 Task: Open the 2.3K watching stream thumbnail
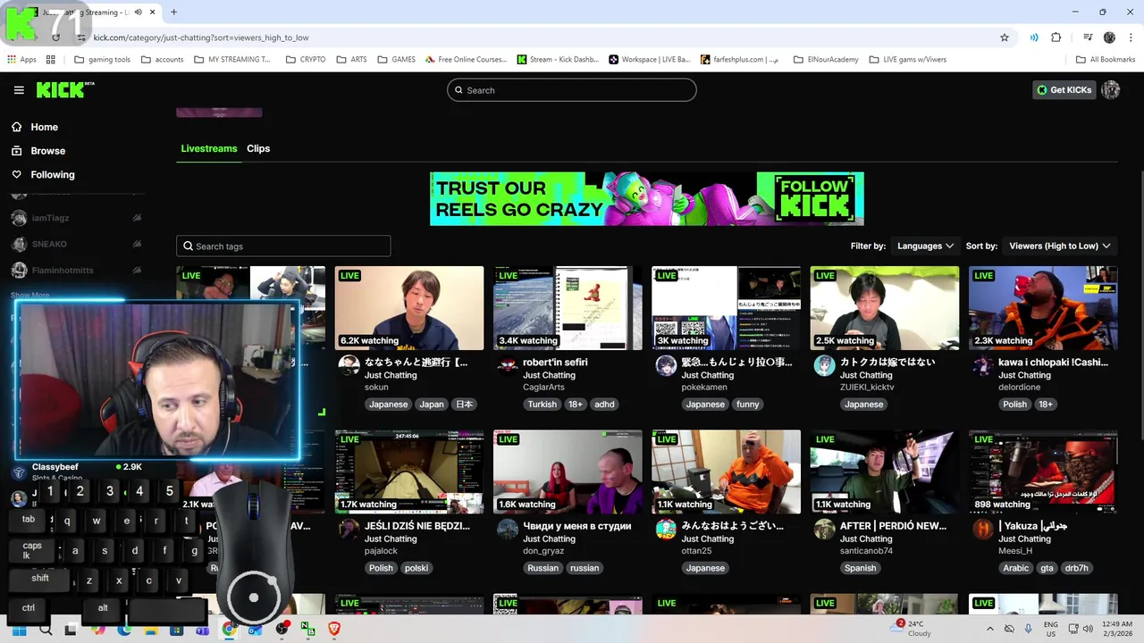coord(1043,308)
